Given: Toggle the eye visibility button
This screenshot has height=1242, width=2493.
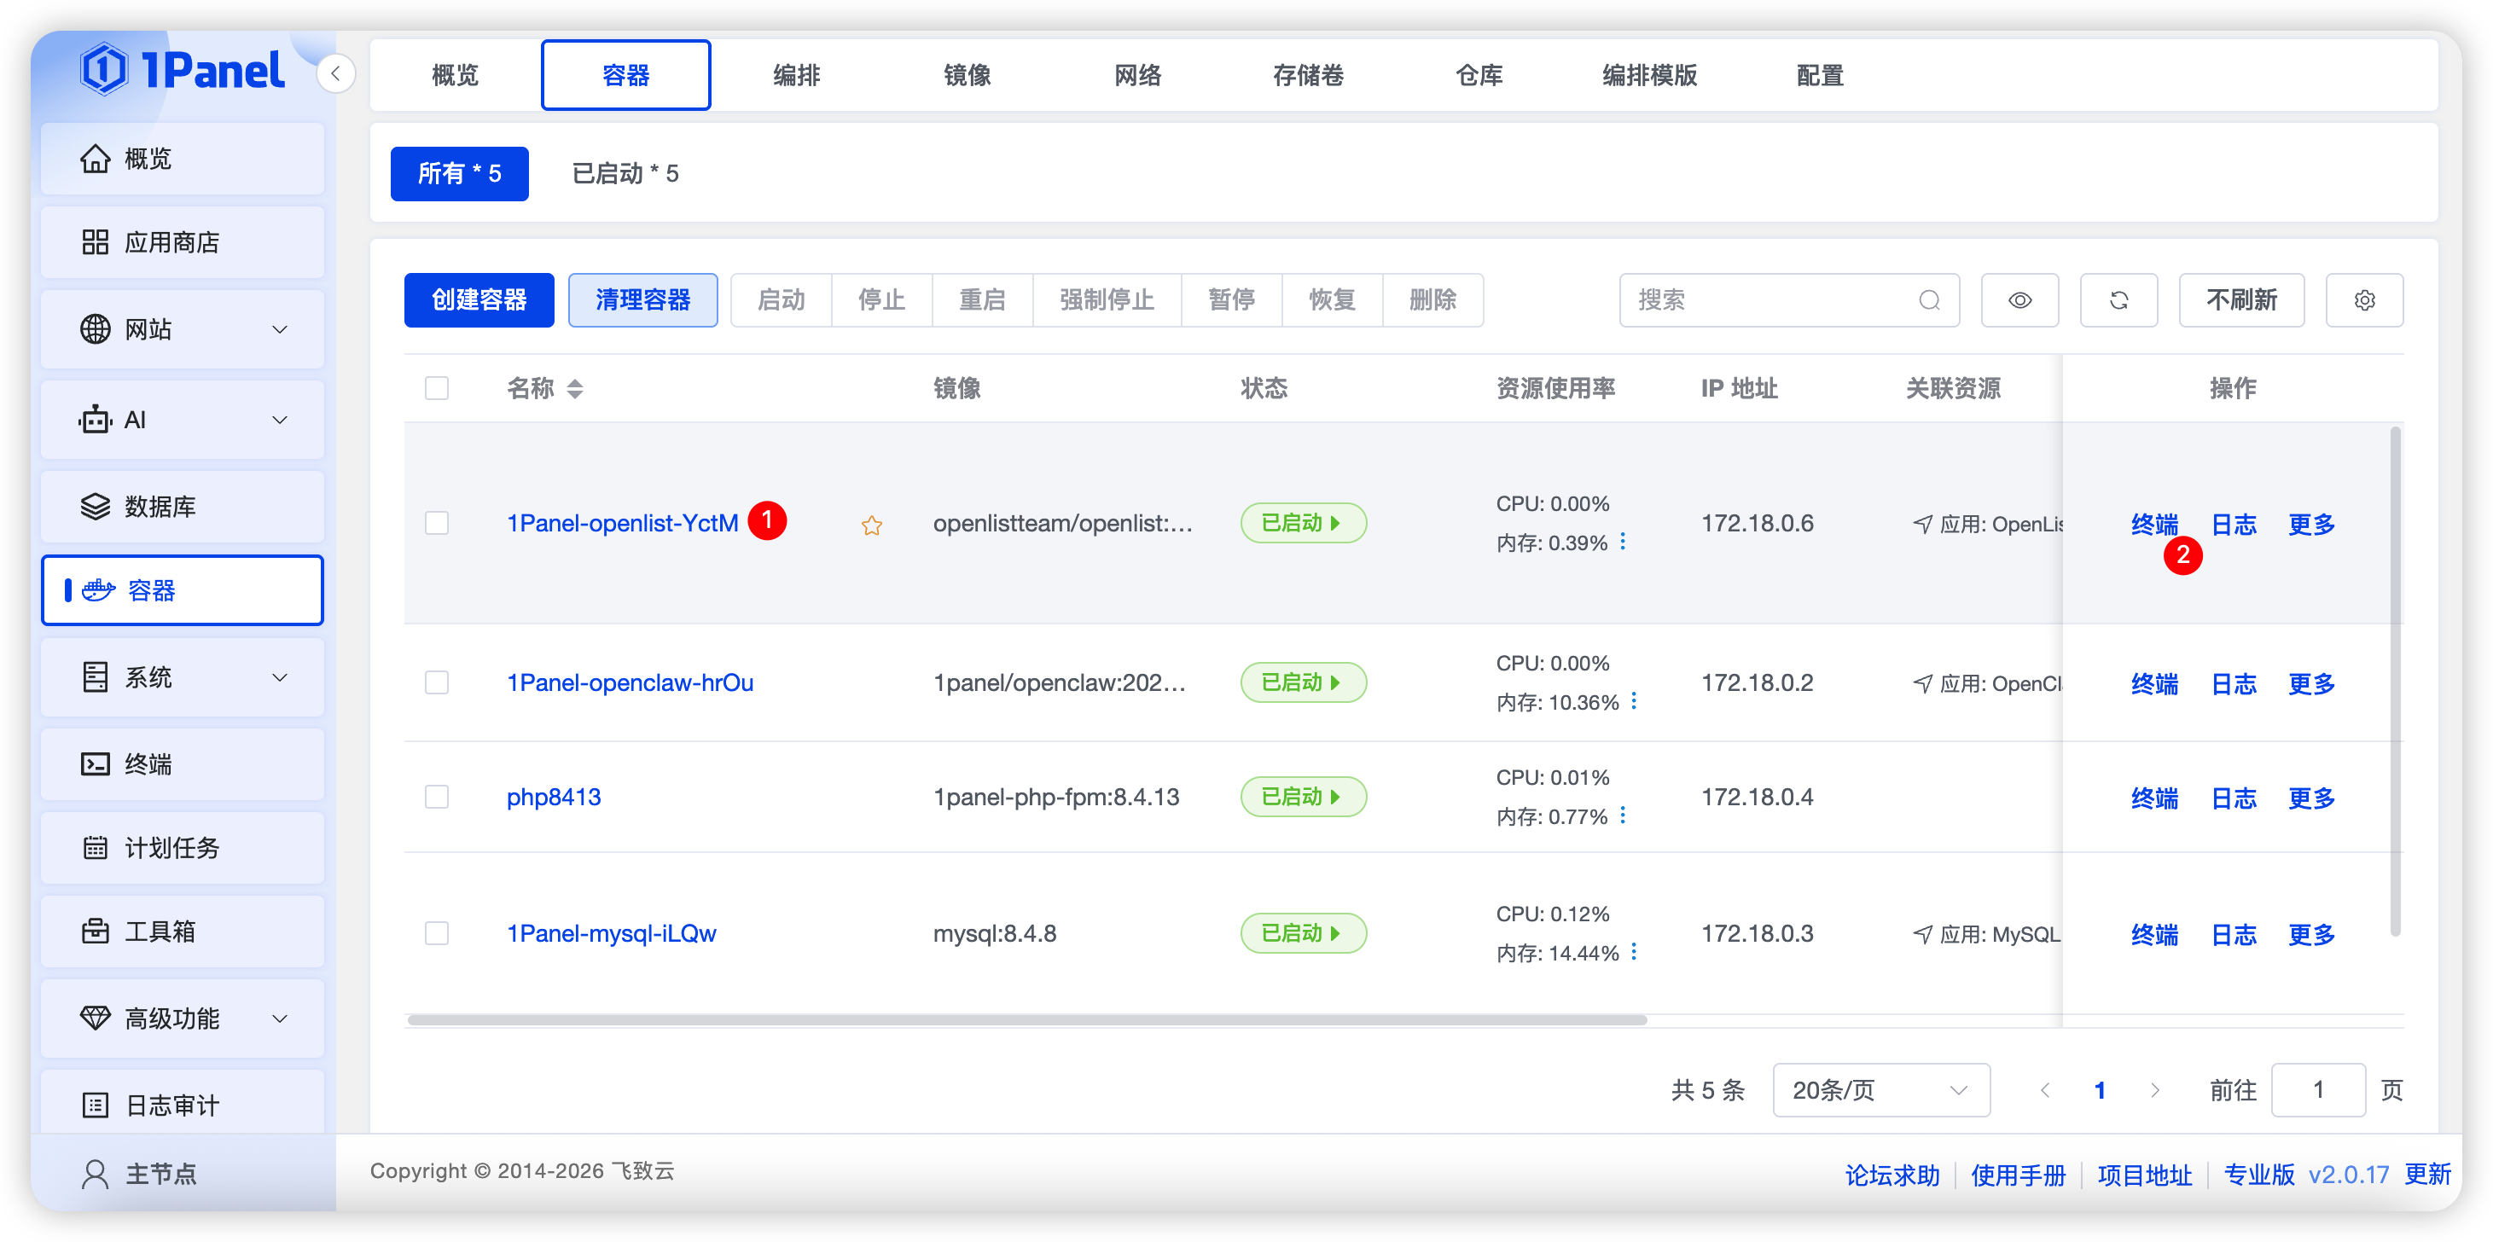Looking at the screenshot, I should [2019, 300].
